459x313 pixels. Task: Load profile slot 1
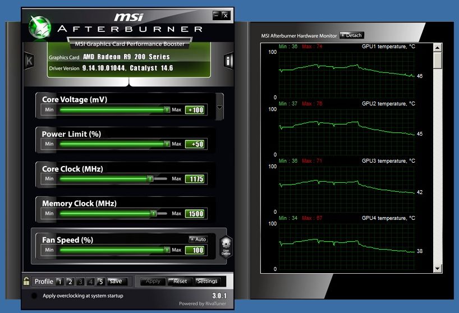coord(59,282)
